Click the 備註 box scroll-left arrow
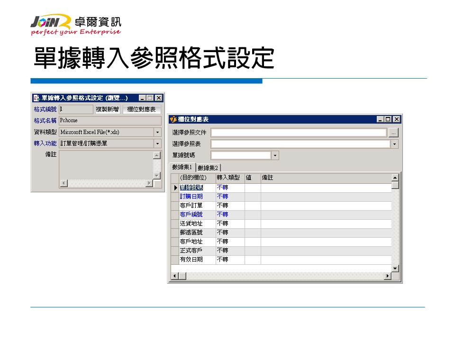This screenshot has height=341, width=455. tap(63, 183)
